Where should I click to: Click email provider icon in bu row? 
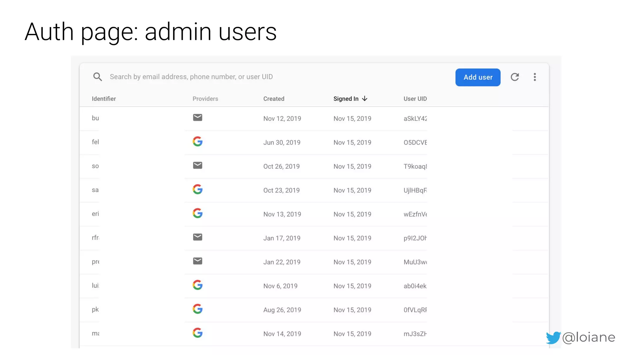click(197, 117)
